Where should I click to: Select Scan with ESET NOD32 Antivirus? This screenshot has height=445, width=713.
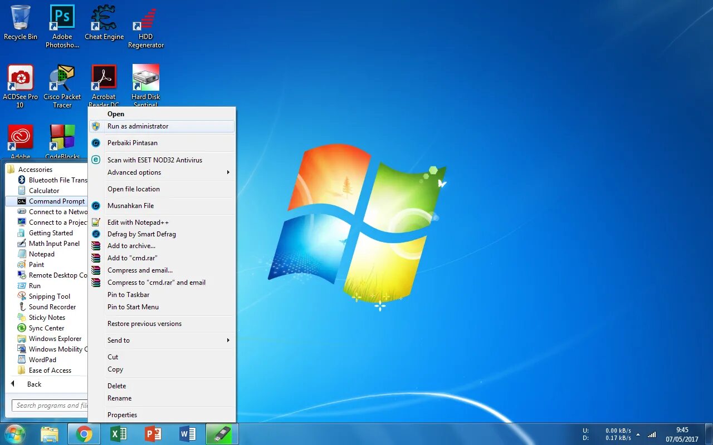[162, 160]
